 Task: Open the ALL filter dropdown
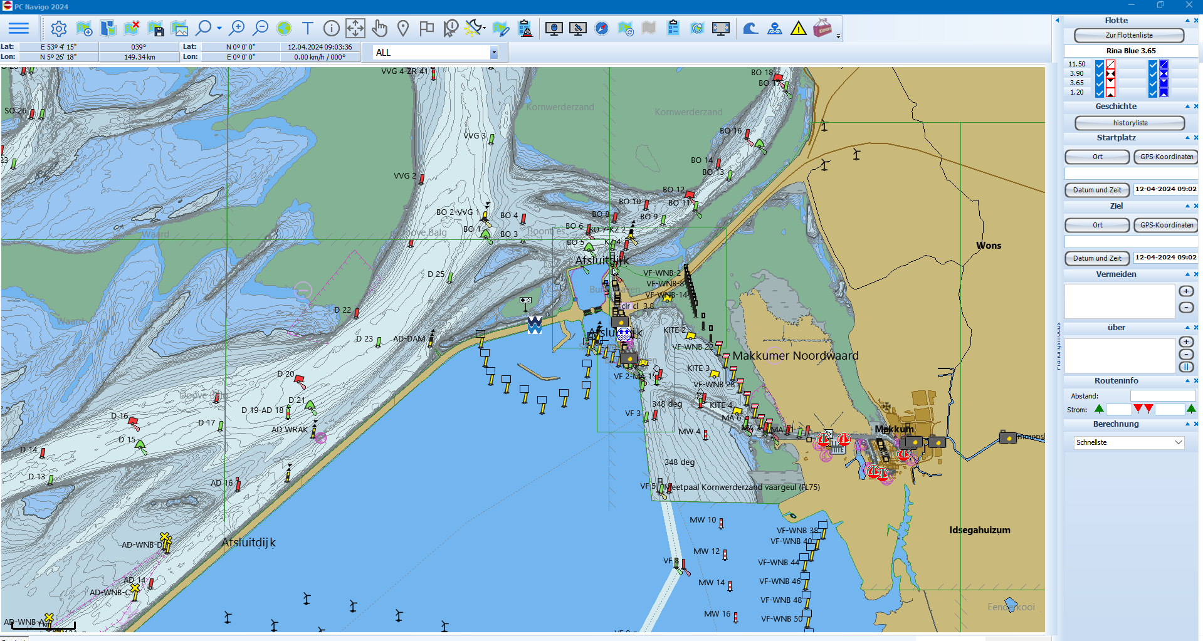(x=494, y=53)
